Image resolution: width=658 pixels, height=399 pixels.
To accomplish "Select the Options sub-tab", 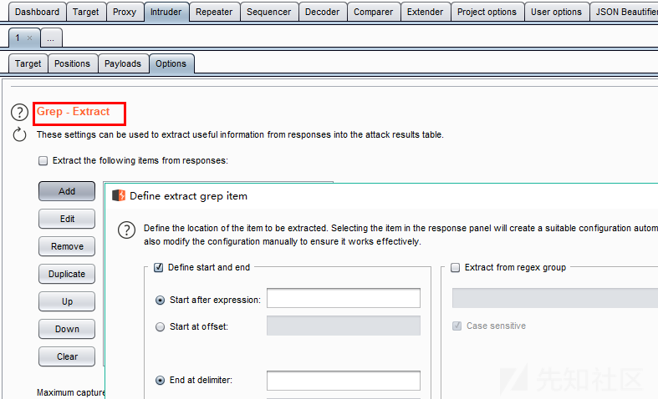I will 171,63.
